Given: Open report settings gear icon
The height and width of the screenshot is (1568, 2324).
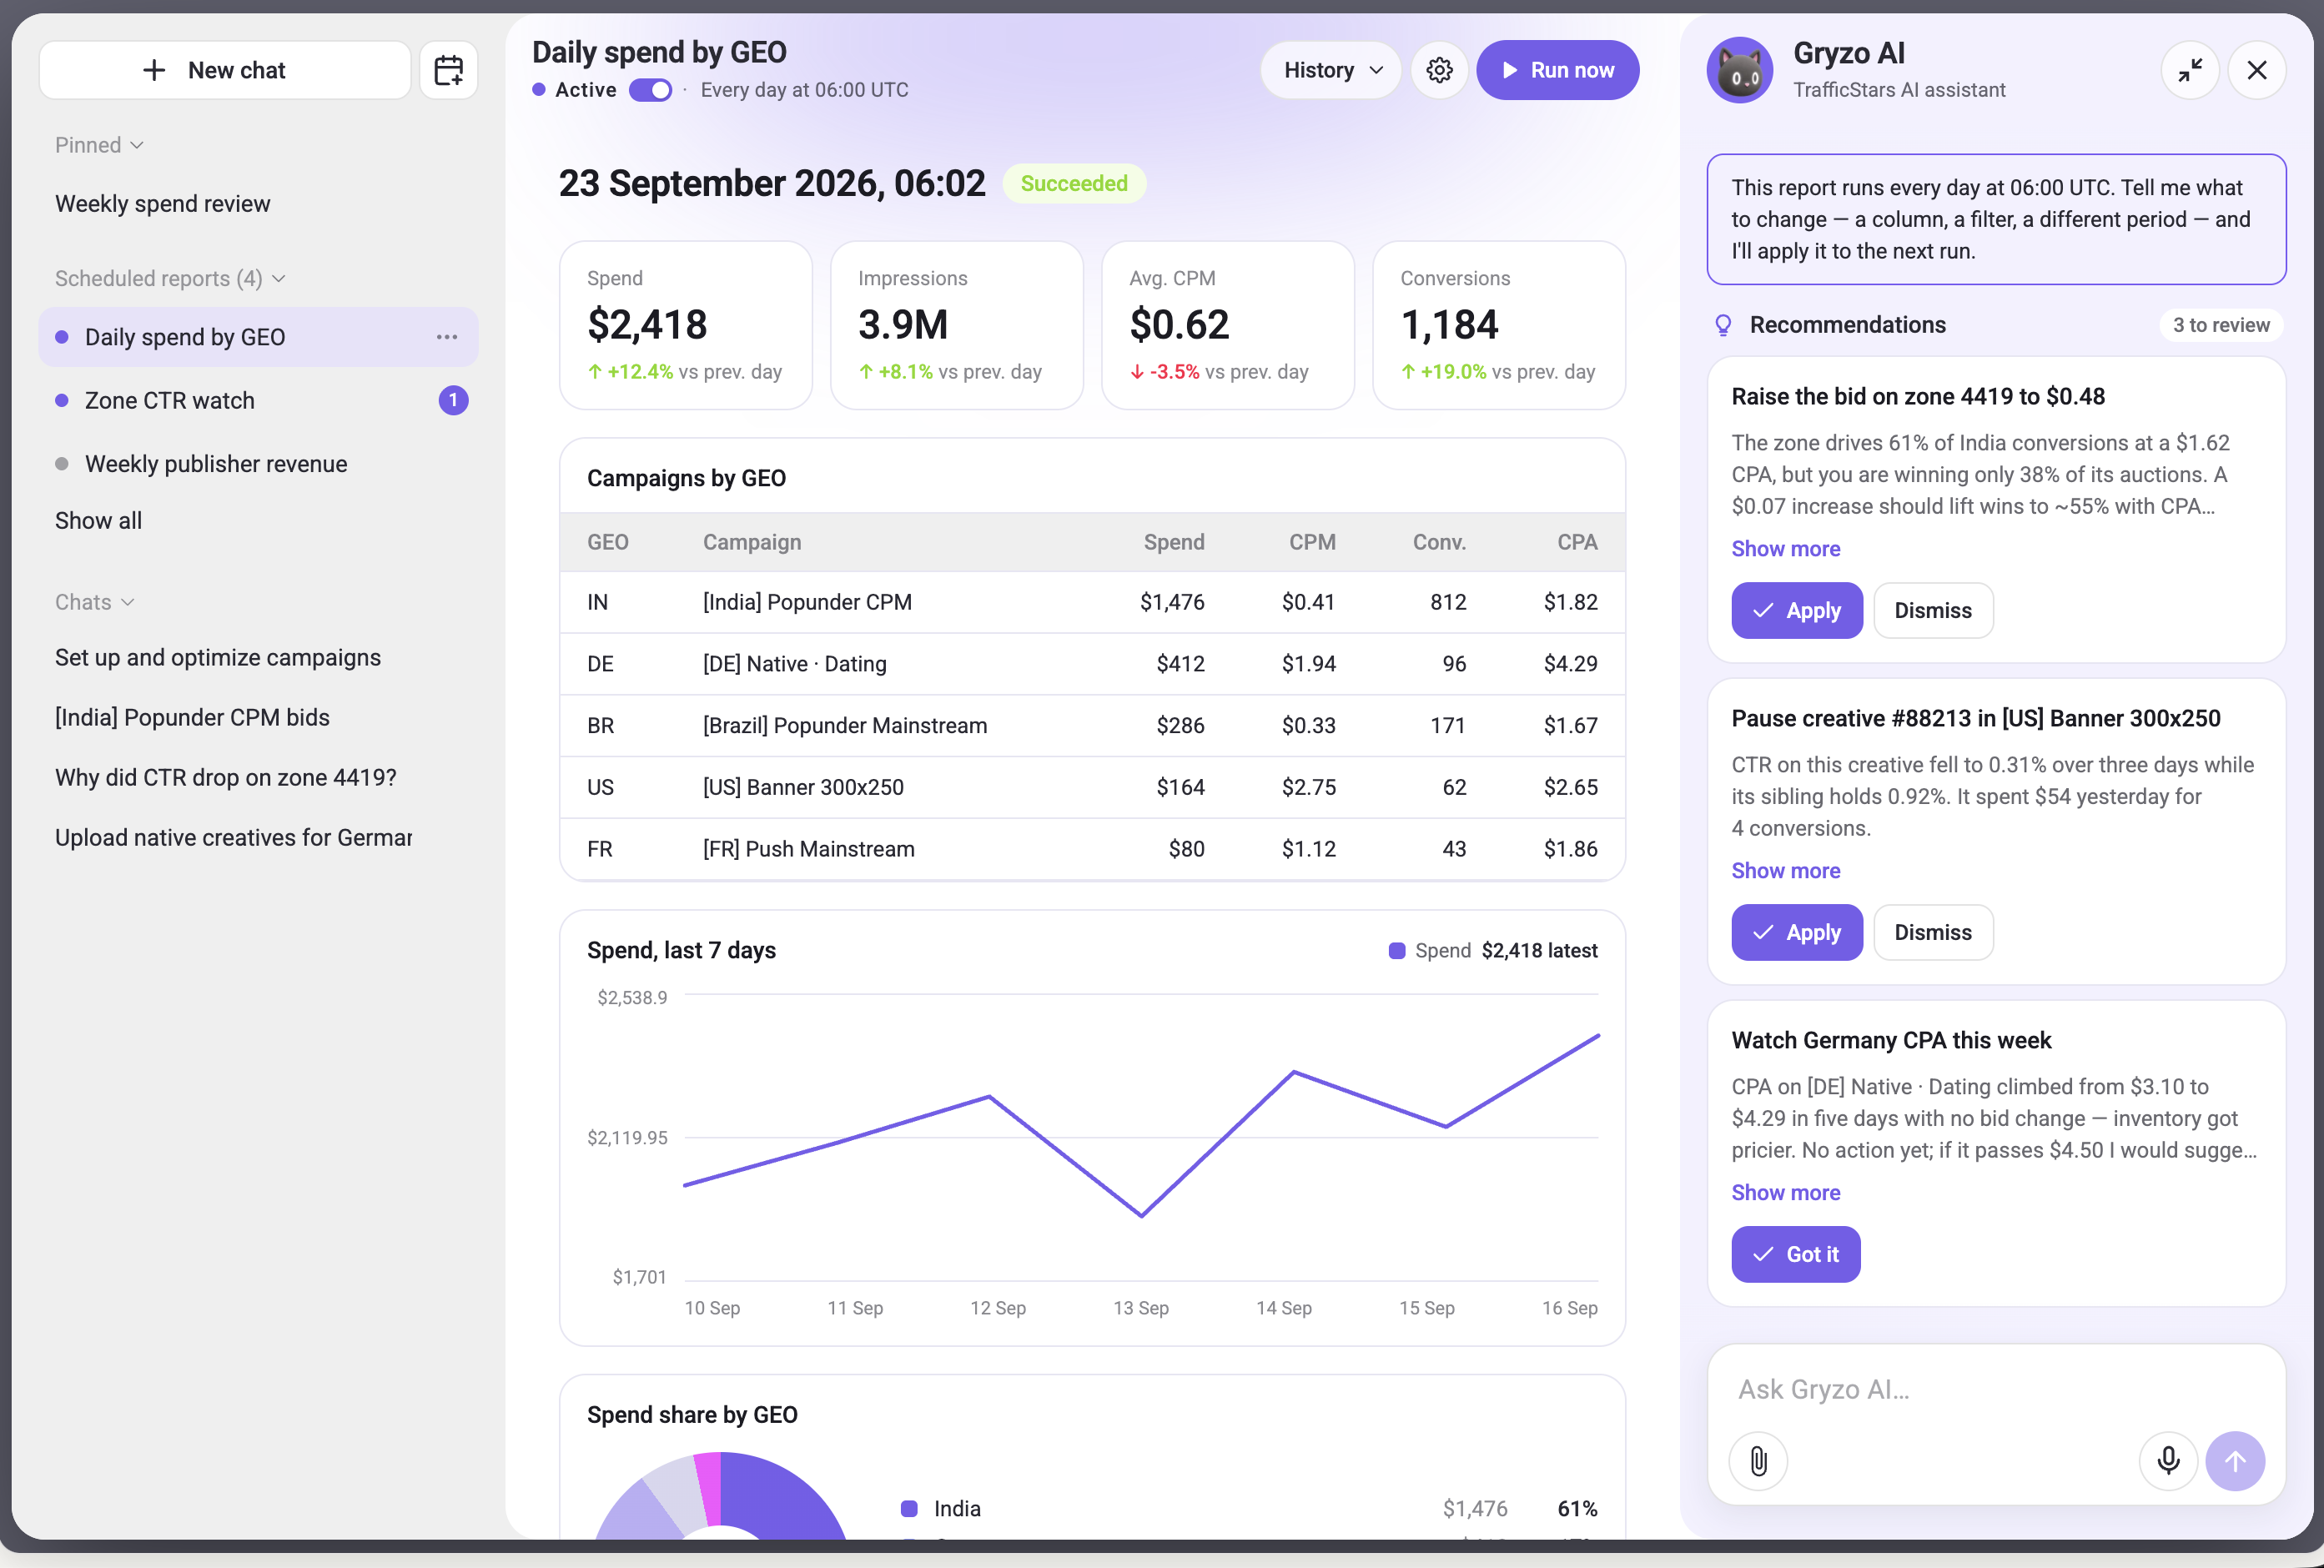Looking at the screenshot, I should point(1439,70).
